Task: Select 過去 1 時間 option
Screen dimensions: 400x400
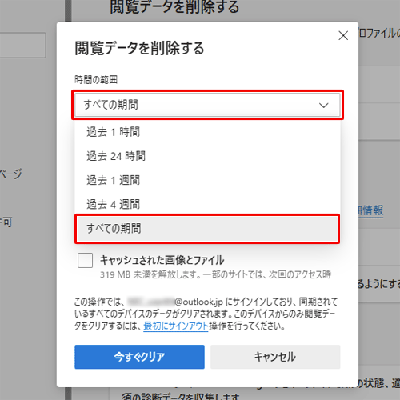Action: pyautogui.click(x=207, y=132)
